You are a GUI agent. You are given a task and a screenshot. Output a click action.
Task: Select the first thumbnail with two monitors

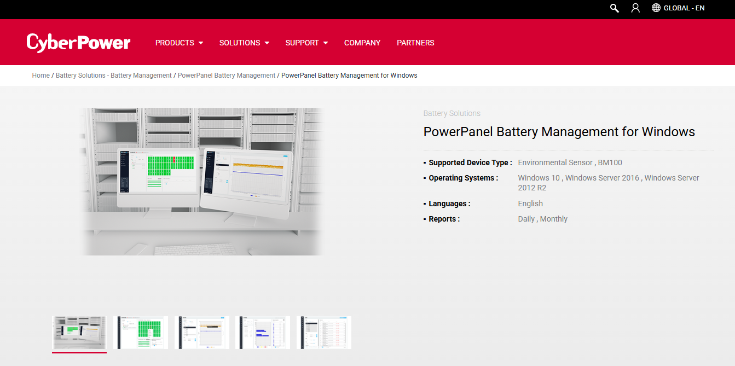coord(79,333)
